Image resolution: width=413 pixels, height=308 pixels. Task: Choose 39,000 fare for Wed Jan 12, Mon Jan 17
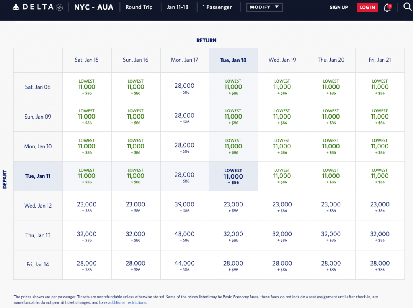click(x=184, y=206)
